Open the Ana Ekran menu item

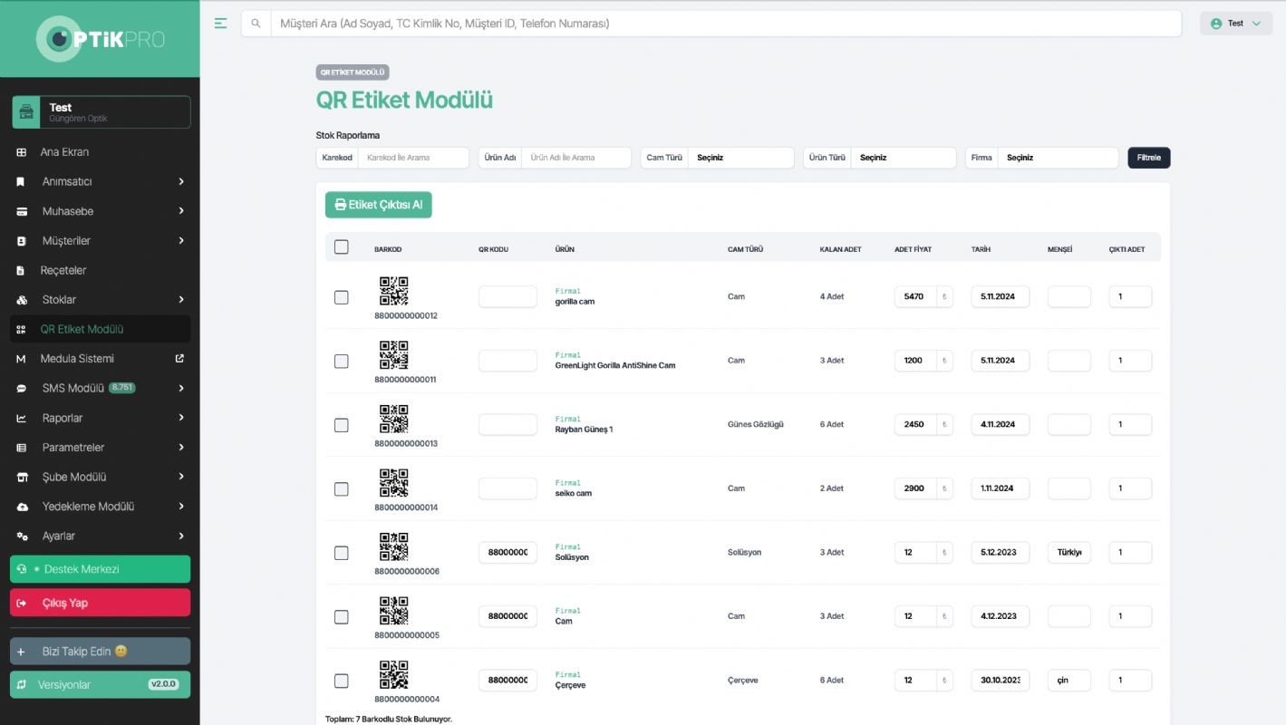101,152
